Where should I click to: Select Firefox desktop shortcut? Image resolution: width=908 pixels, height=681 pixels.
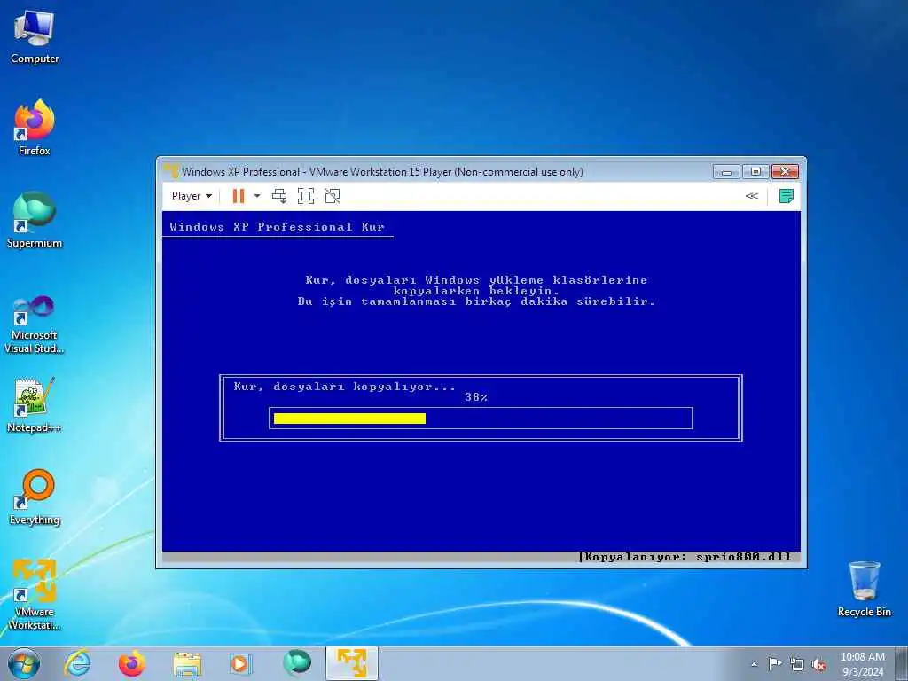35,128
